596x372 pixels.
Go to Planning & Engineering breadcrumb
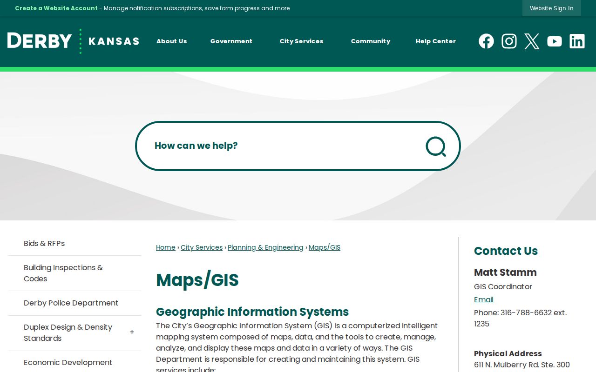point(265,247)
